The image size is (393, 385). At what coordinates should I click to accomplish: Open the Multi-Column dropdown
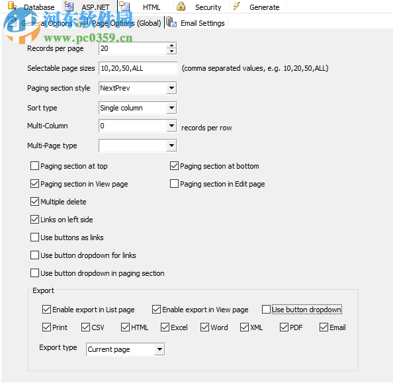coord(171,126)
